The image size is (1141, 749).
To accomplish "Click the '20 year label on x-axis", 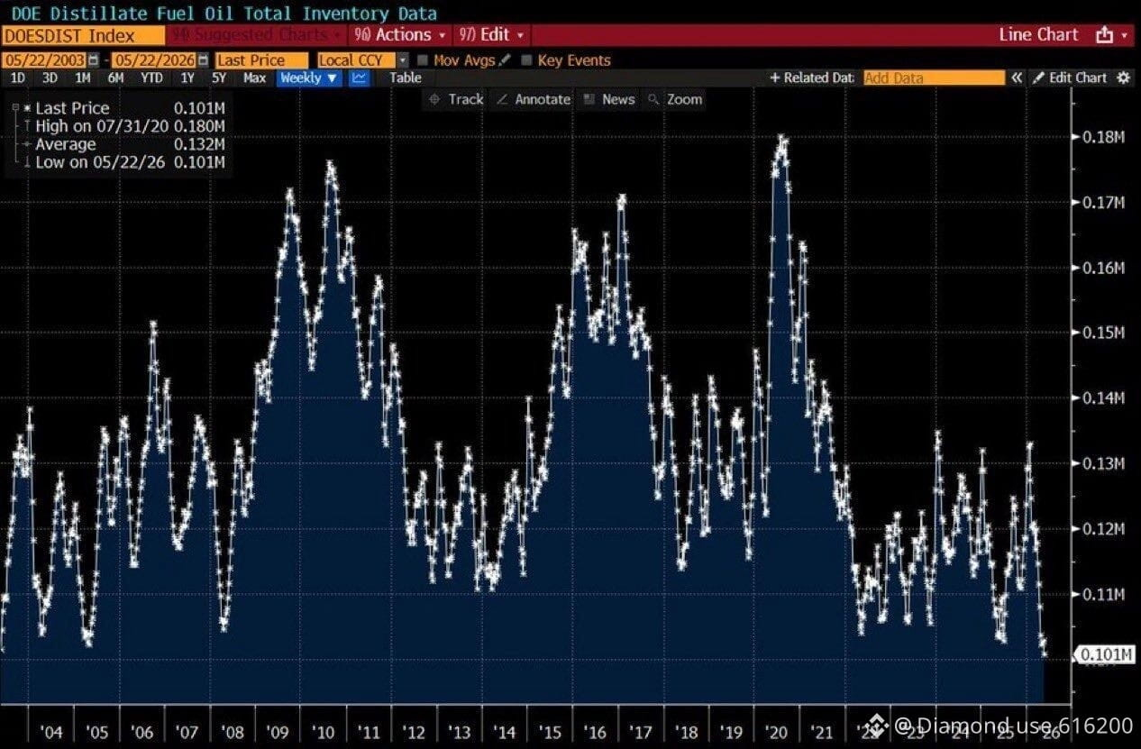I will (x=778, y=731).
